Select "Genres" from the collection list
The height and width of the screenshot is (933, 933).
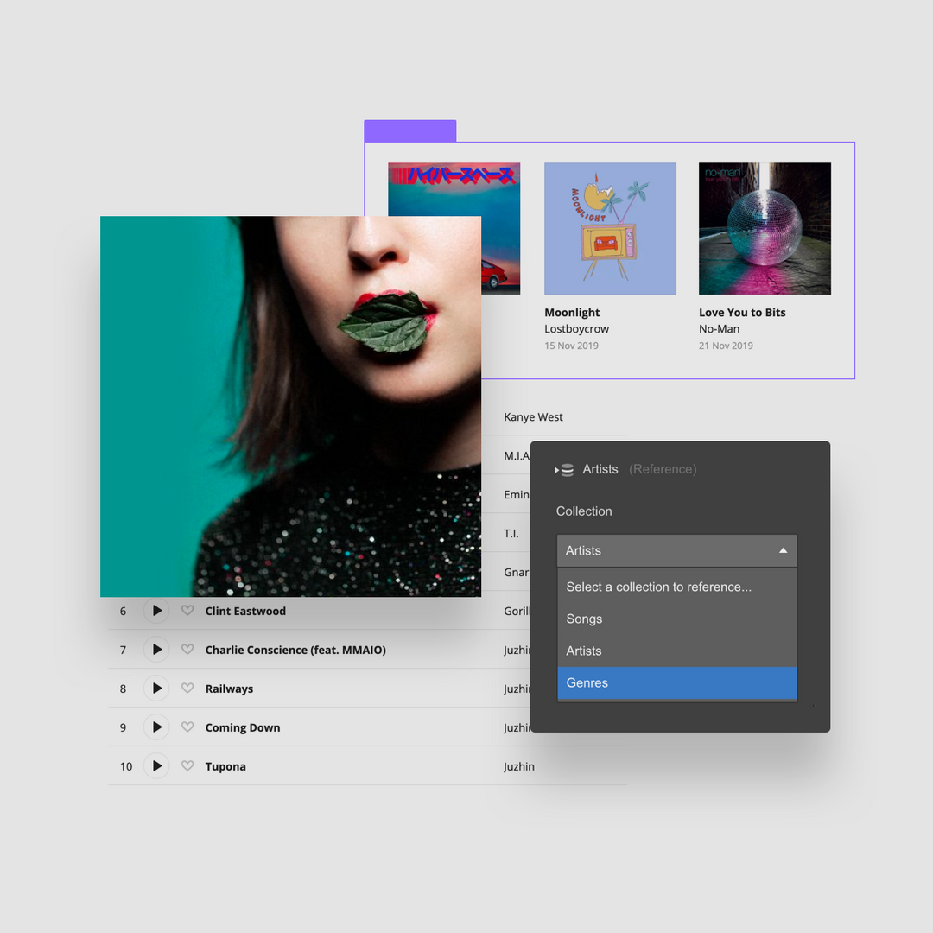pyautogui.click(x=587, y=682)
